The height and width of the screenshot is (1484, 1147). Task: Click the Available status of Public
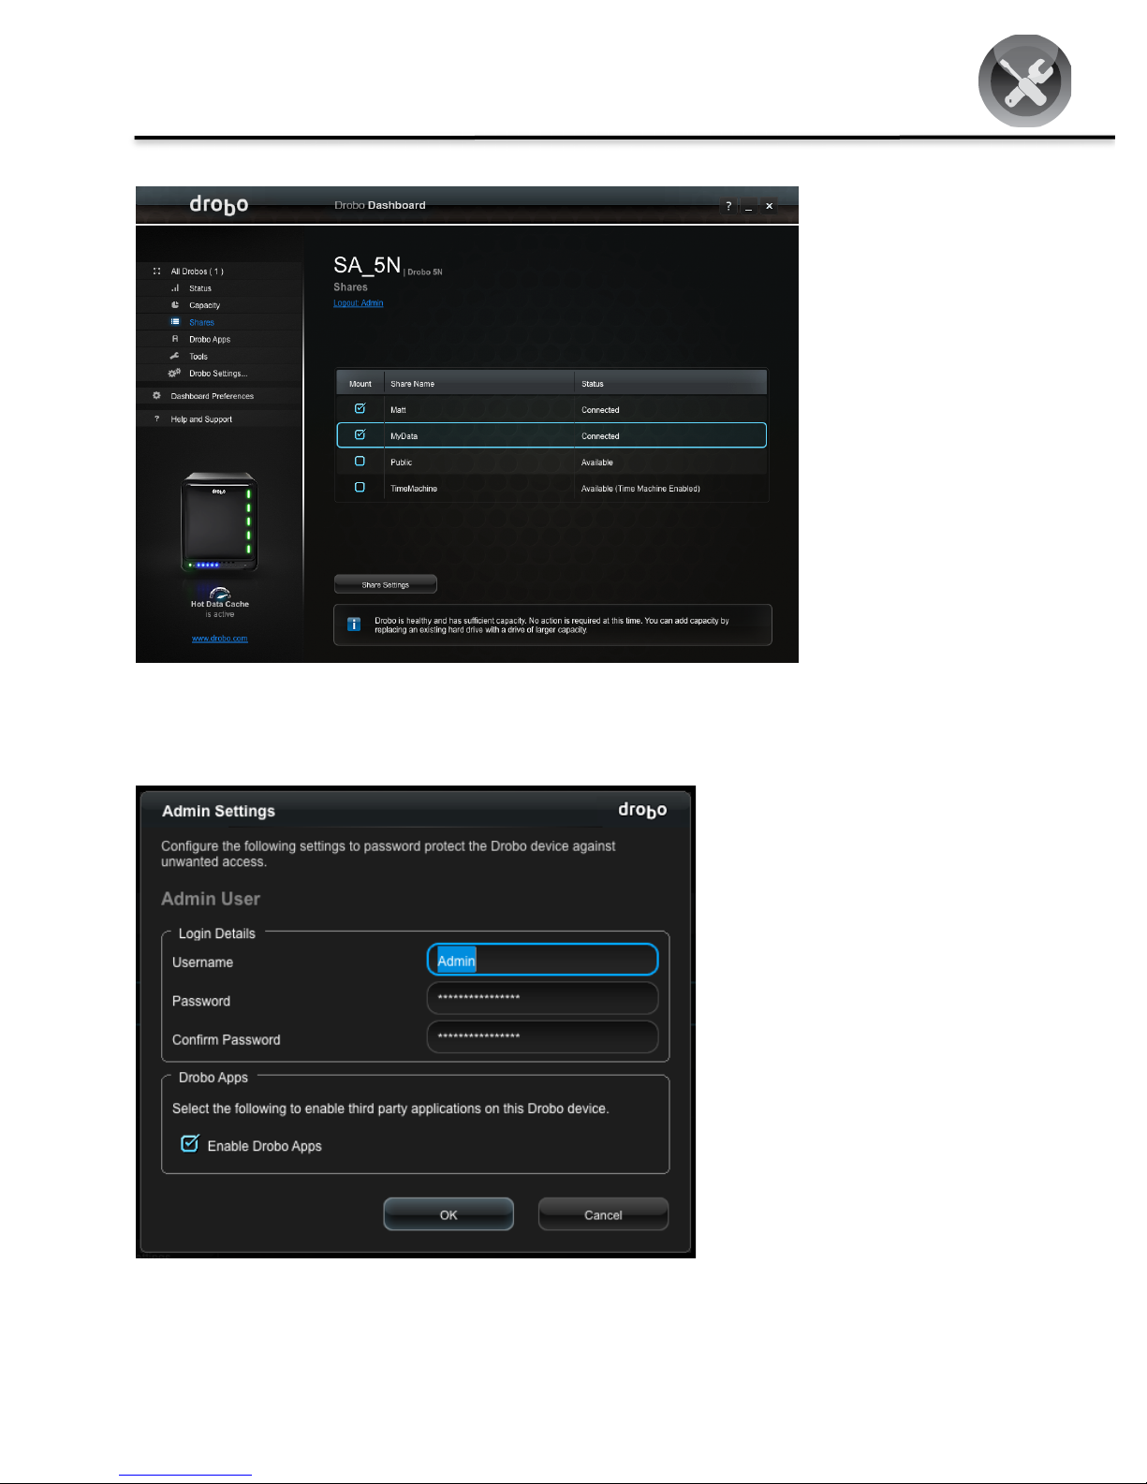(x=597, y=463)
